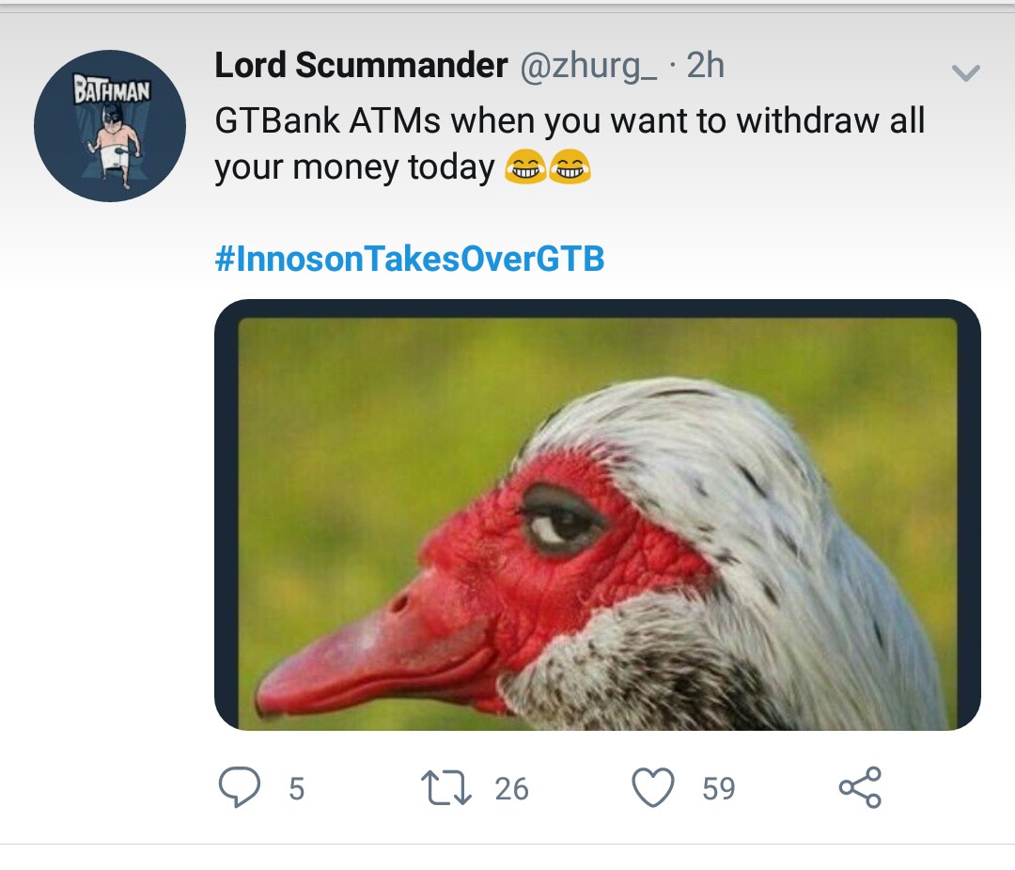This screenshot has height=870, width=1015.
Task: Click the reply speech bubble icon
Action: pyautogui.click(x=240, y=787)
